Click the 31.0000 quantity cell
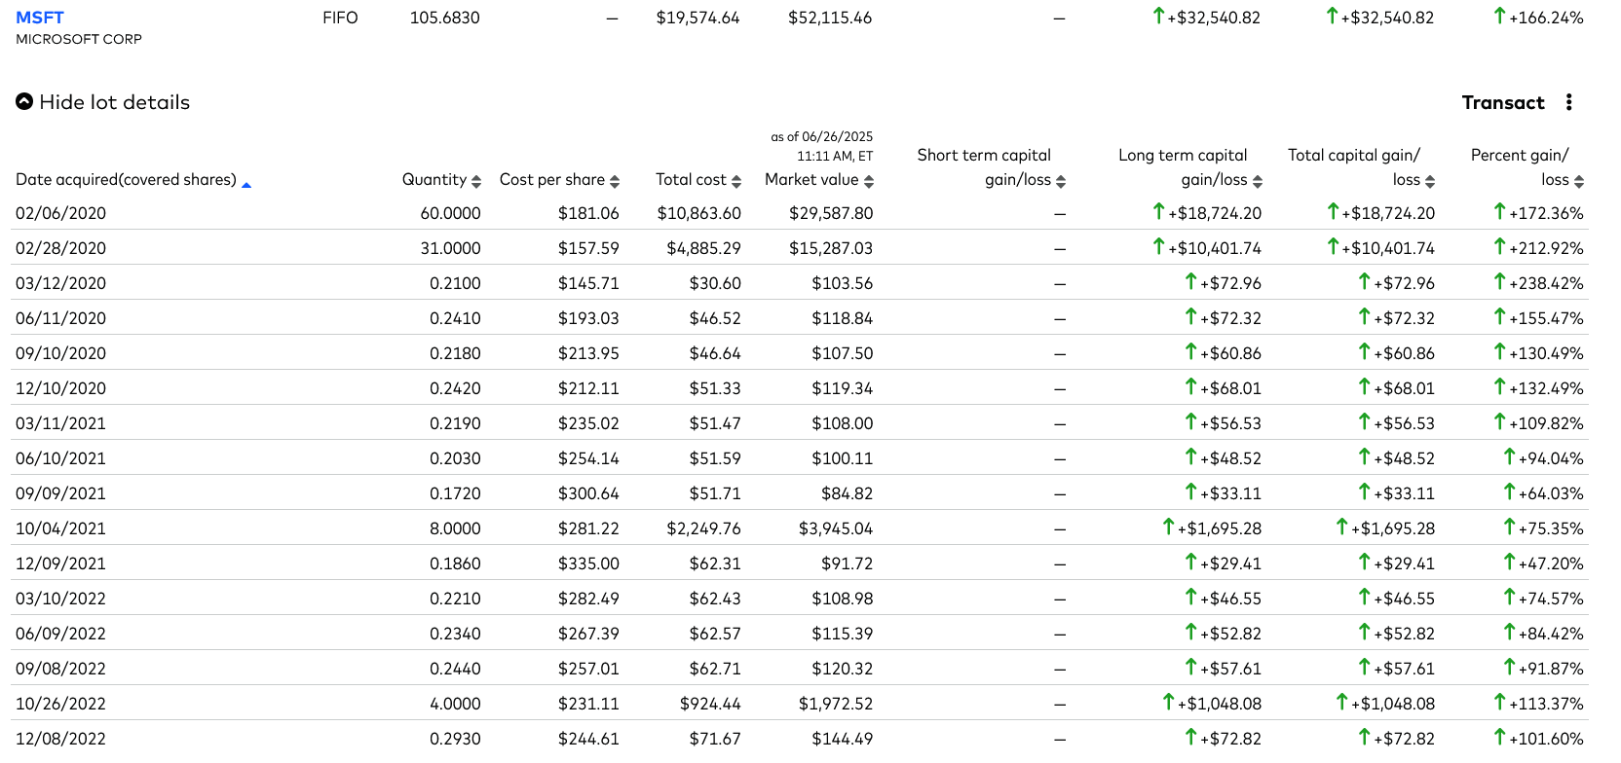The height and width of the screenshot is (763, 1621). coord(450,248)
